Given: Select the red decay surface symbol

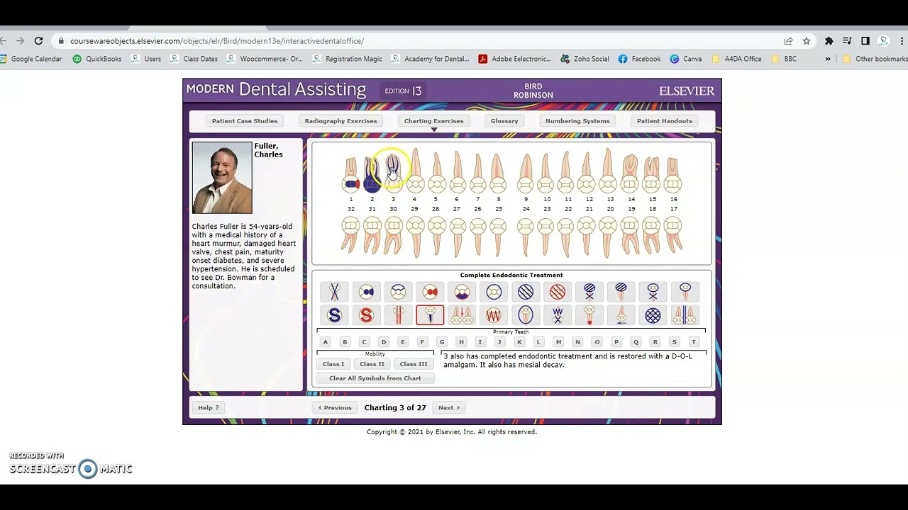Looking at the screenshot, I should [x=430, y=292].
